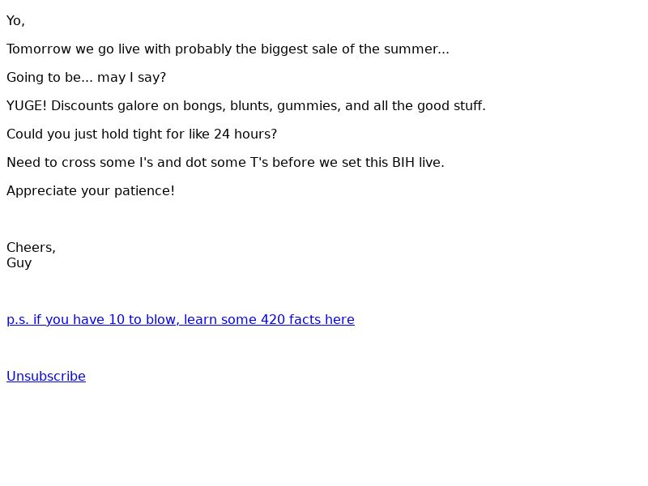Click the "Going to be... may I say?" line

tap(86, 78)
